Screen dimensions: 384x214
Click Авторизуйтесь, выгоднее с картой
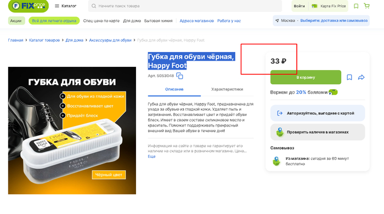tap(318, 113)
